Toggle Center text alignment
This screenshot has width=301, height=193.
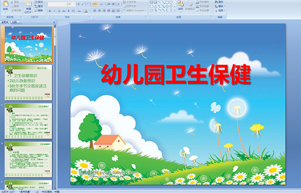pyautogui.click(x=99, y=11)
